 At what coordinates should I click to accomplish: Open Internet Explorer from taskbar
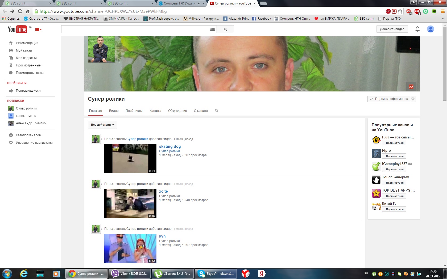click(24, 274)
